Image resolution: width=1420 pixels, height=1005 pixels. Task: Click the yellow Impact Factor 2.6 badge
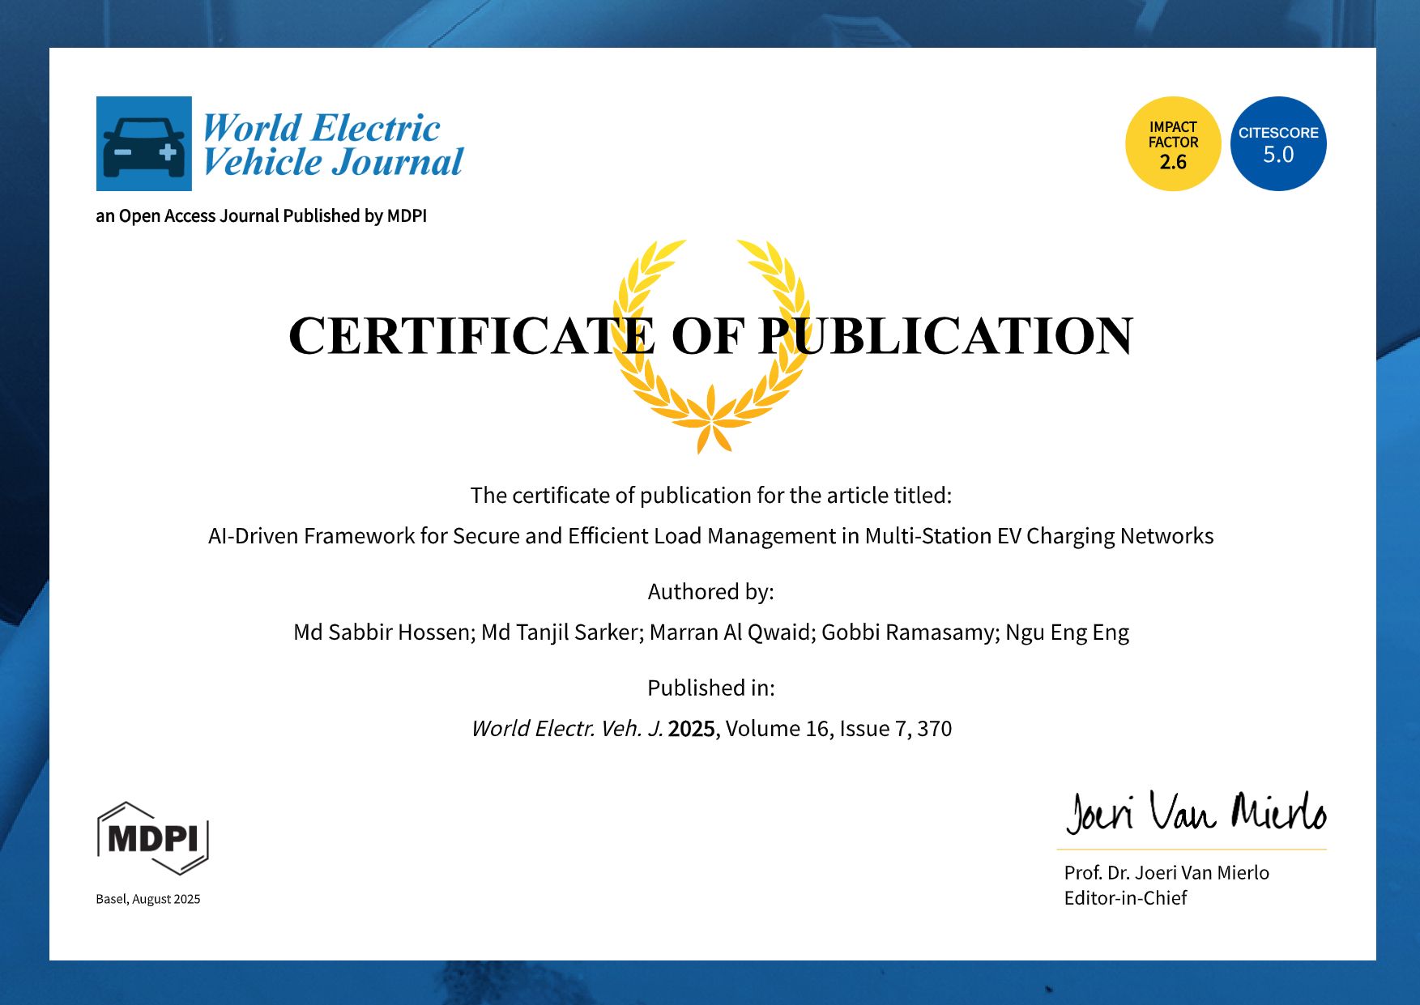click(1172, 144)
